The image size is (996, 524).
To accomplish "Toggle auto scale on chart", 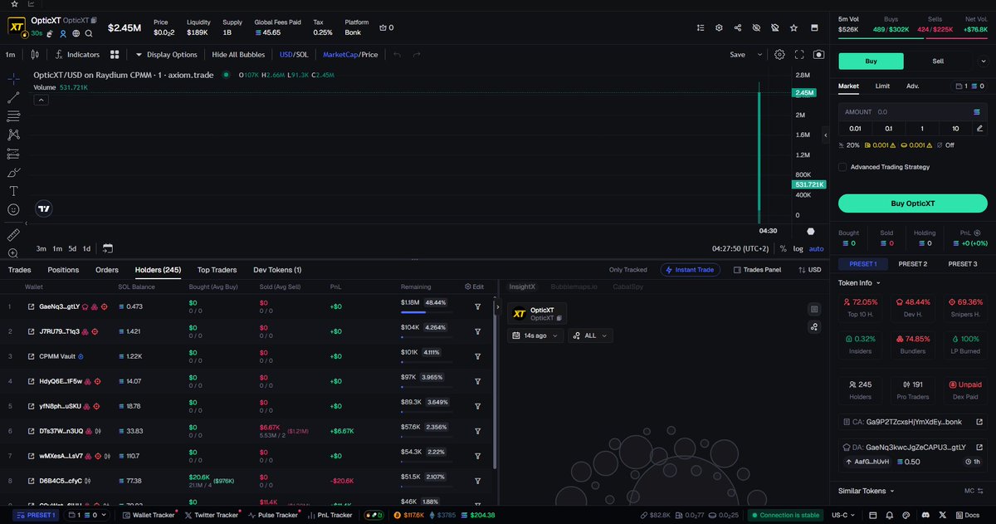I will click(x=817, y=248).
